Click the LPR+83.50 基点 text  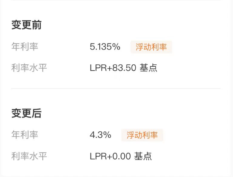coord(123,68)
